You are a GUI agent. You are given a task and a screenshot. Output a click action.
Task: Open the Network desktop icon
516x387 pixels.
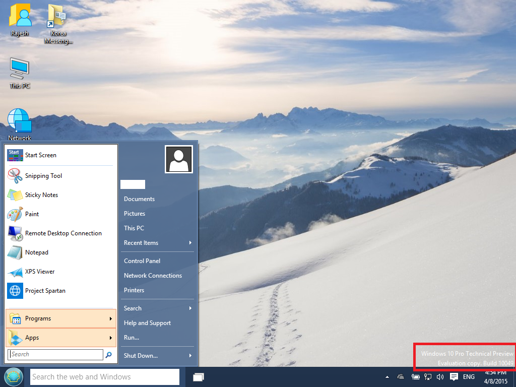click(19, 122)
